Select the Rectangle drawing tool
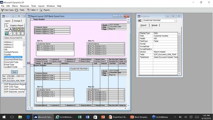This screenshot has height=120, width=213. coord(22,33)
